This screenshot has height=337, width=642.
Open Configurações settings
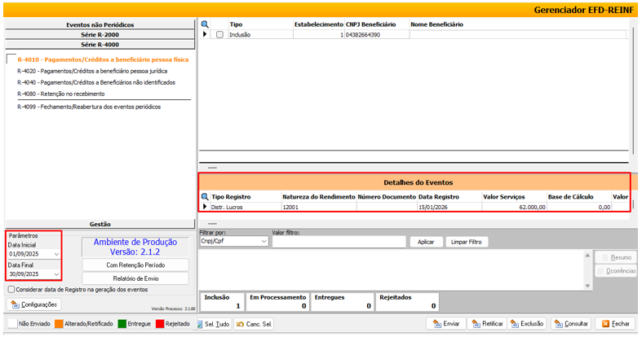click(x=33, y=304)
